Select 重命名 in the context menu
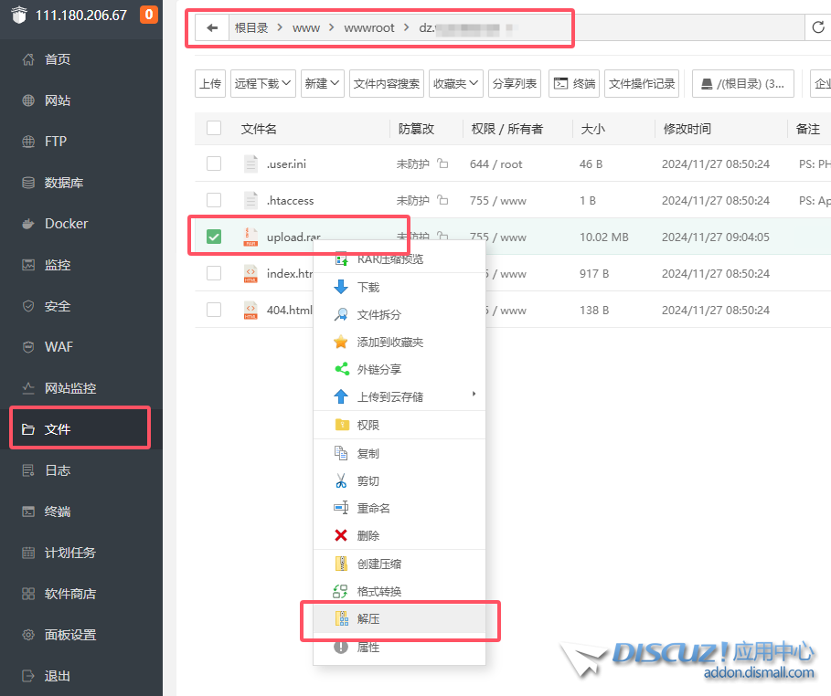This screenshot has width=831, height=696. 373,508
